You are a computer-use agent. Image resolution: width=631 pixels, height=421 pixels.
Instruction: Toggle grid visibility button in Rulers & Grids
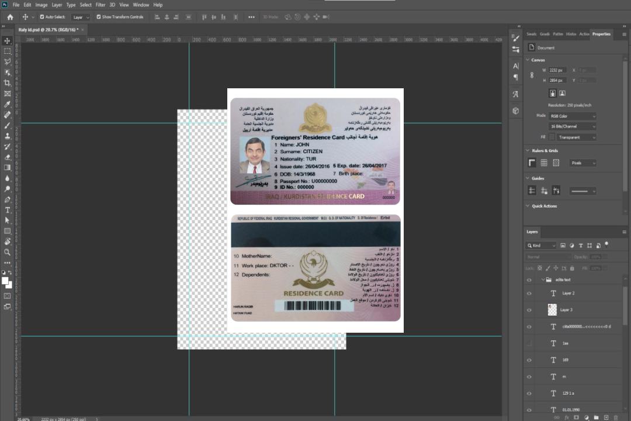click(544, 163)
